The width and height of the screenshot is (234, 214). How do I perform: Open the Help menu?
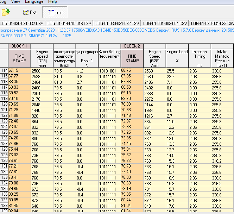pos(52,2)
